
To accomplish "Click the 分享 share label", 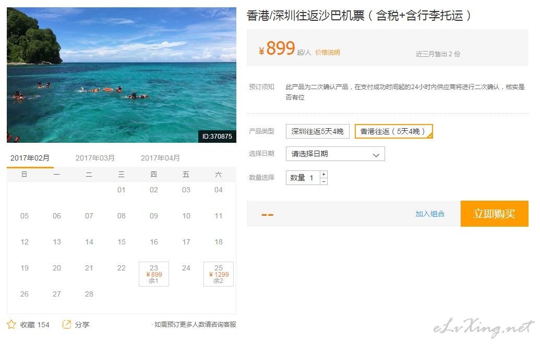I will point(82,325).
